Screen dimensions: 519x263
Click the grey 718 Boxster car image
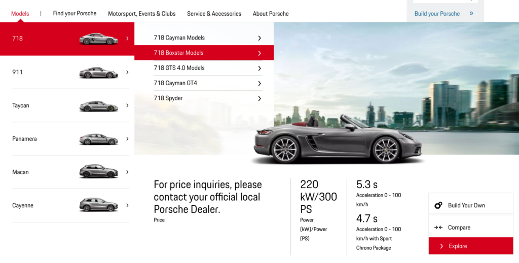(337, 139)
